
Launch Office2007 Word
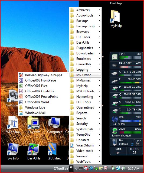tap(43, 102)
